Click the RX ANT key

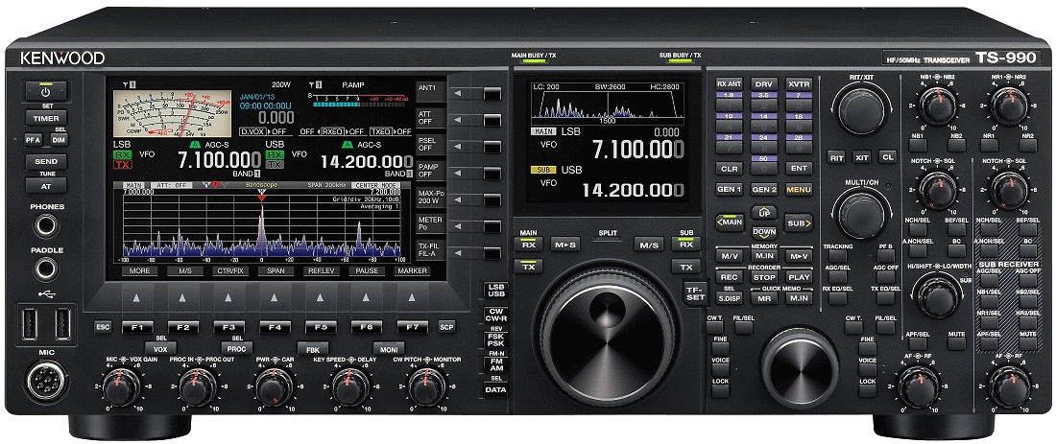point(729,84)
